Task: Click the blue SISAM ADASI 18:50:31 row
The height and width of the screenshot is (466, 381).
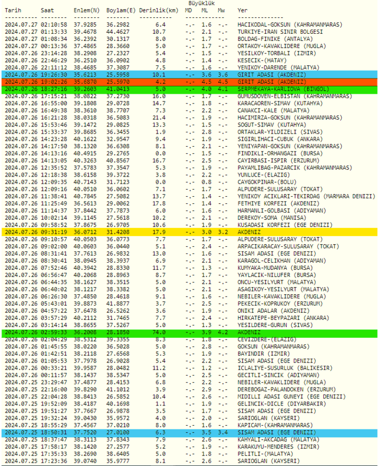Action: [x=190, y=432]
